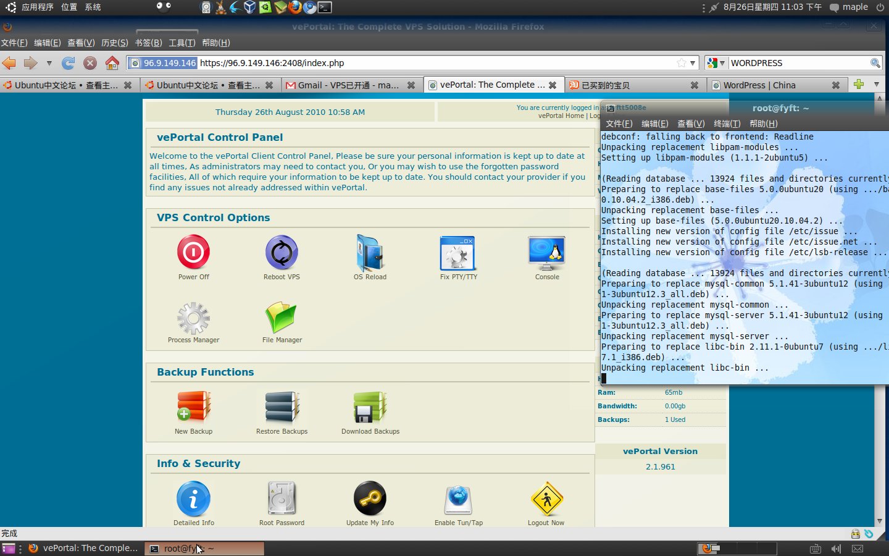The image size is (889, 556).
Task: Open the terminal launcher in top panel
Action: coord(325,7)
